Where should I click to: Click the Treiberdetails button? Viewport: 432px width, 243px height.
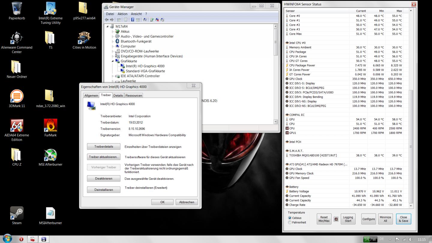(103, 147)
